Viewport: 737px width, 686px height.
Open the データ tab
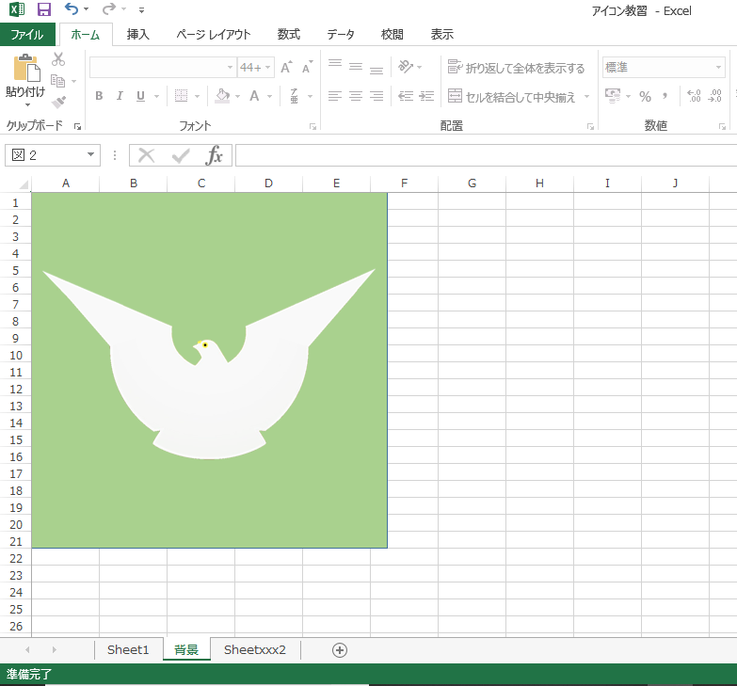point(341,34)
